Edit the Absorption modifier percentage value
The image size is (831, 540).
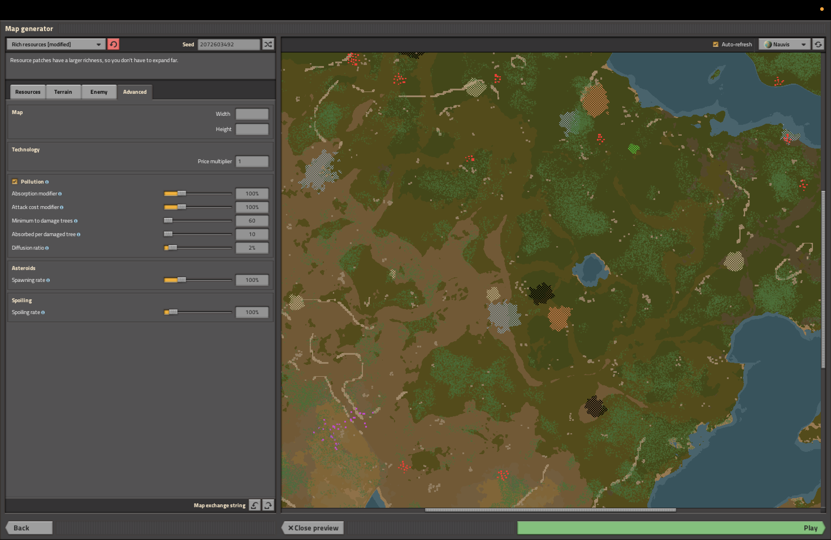pos(252,194)
